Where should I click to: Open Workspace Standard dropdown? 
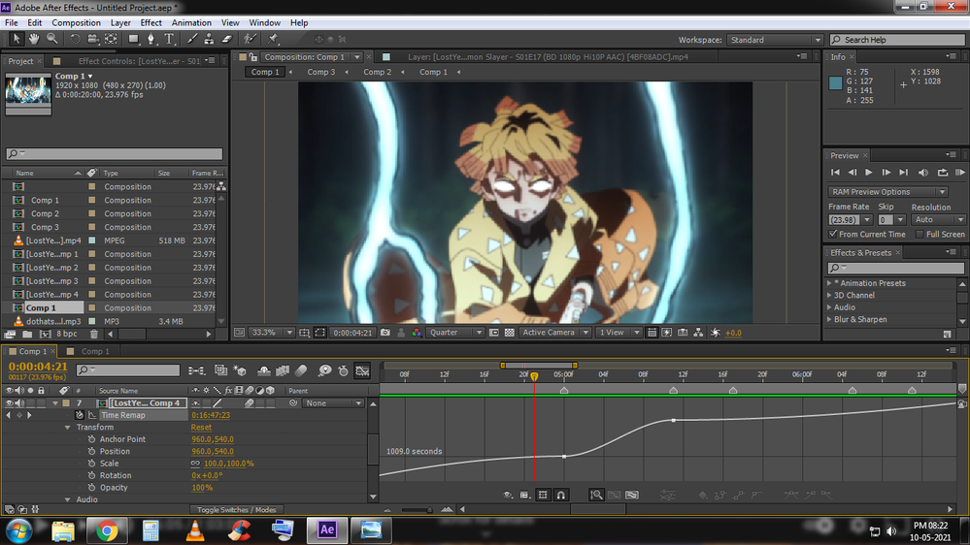(775, 40)
